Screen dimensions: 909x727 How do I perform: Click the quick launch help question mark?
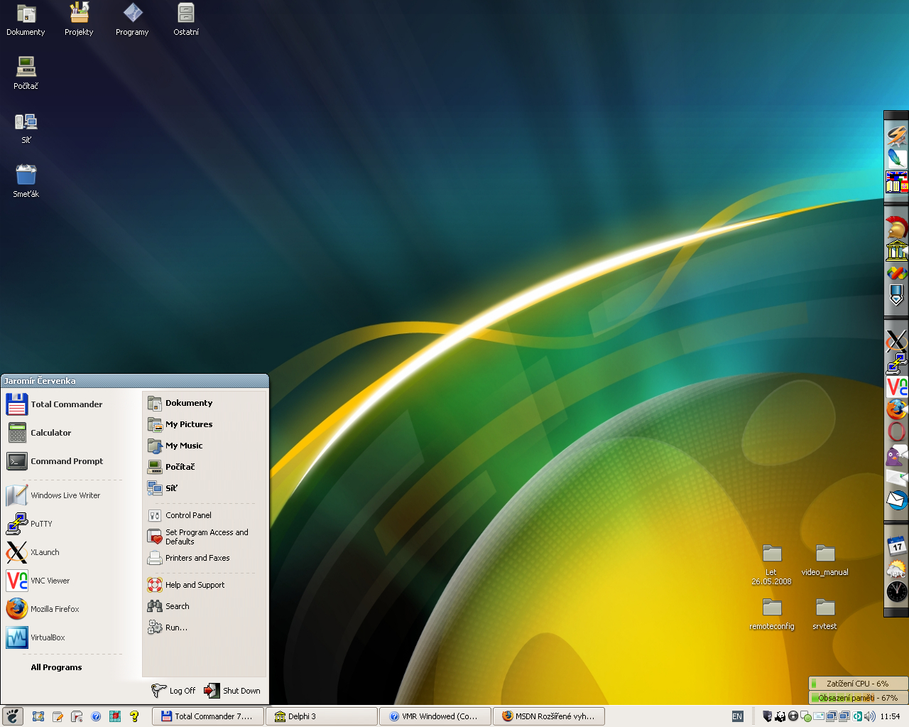[x=134, y=716]
